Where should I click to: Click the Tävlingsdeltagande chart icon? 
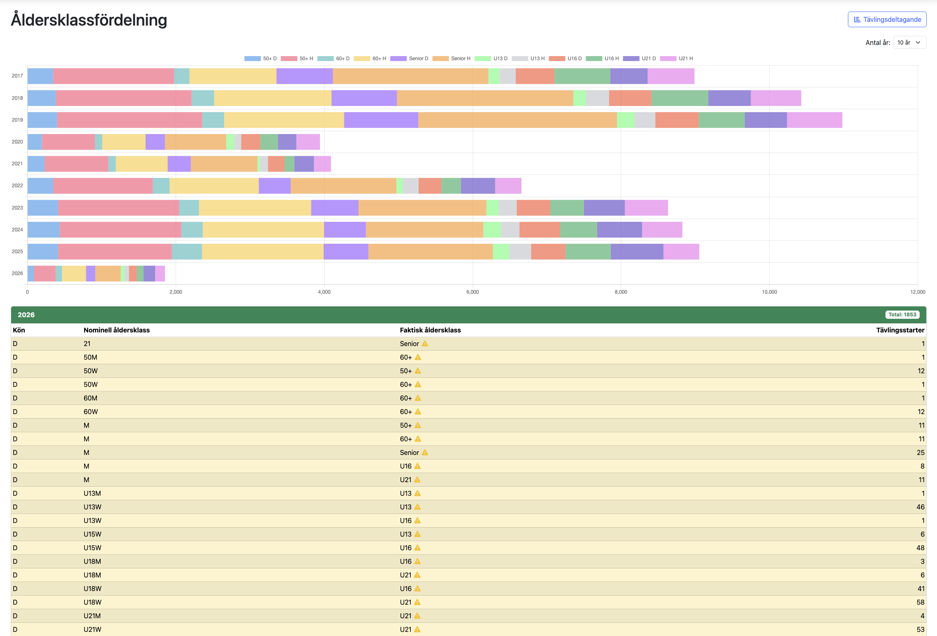857,19
